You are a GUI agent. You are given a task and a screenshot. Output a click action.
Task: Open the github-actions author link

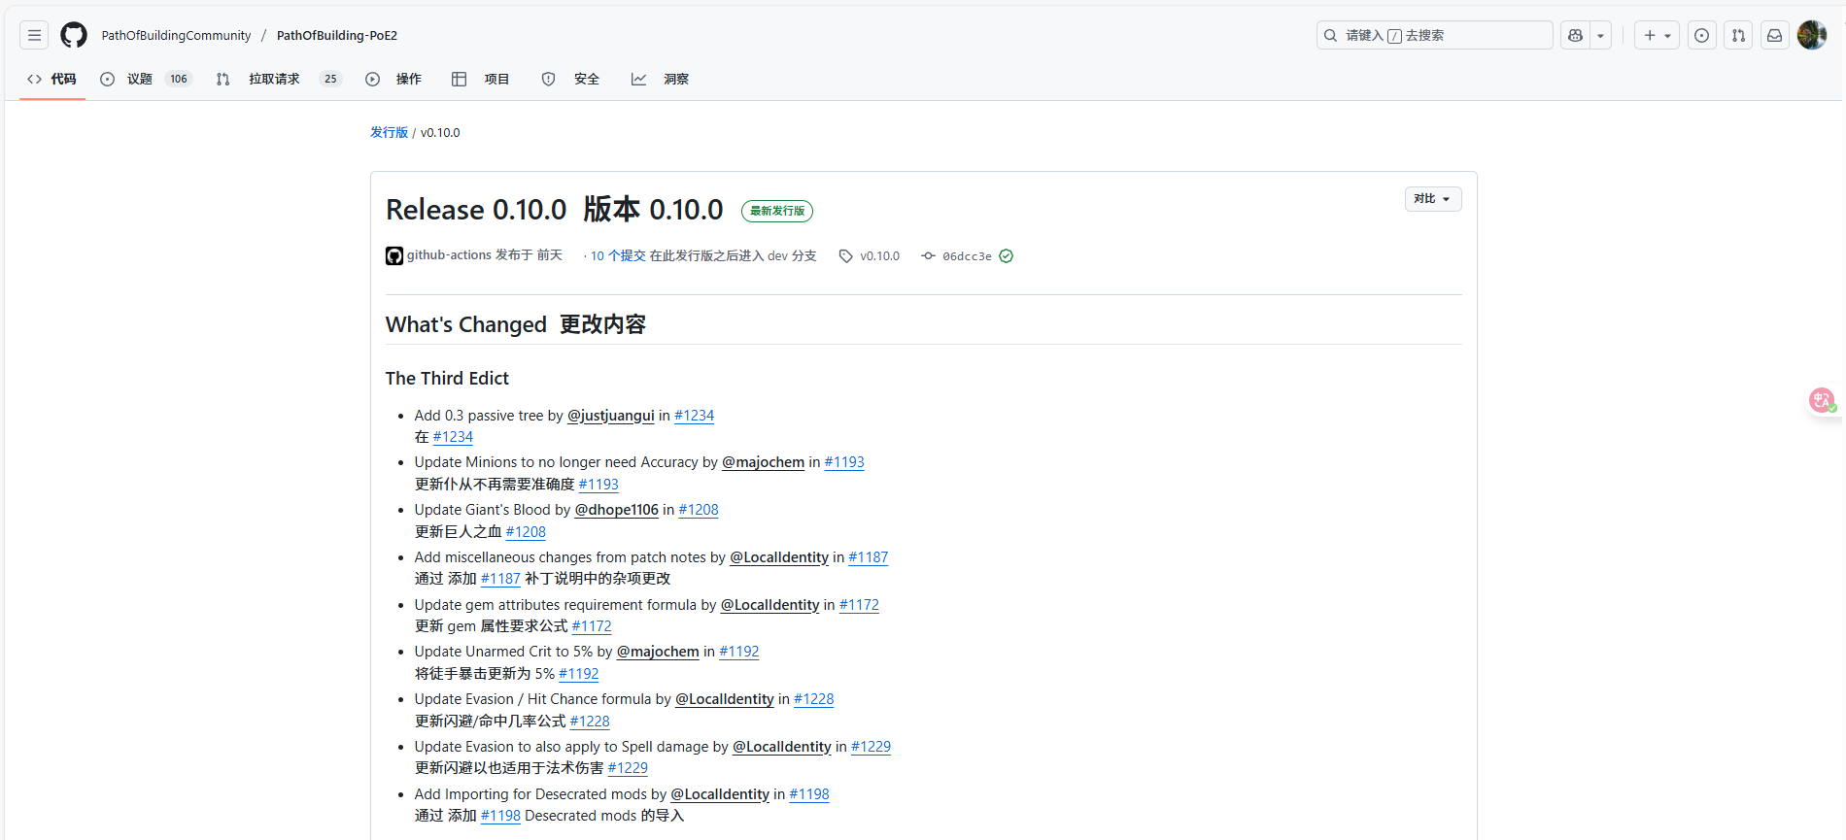(449, 255)
